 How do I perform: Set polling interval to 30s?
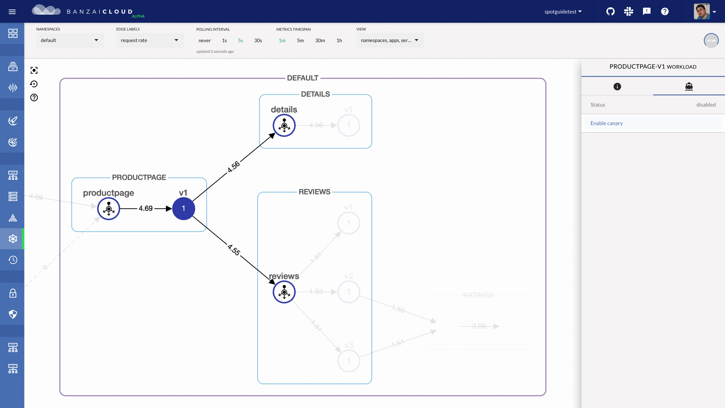(x=258, y=40)
